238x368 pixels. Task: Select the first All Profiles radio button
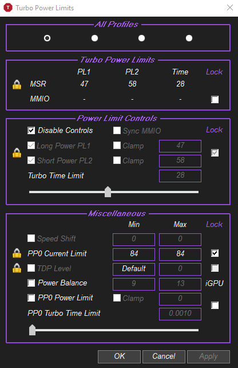tap(47, 38)
